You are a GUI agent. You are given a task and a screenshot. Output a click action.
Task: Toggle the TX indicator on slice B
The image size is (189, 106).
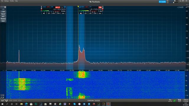(100, 7)
